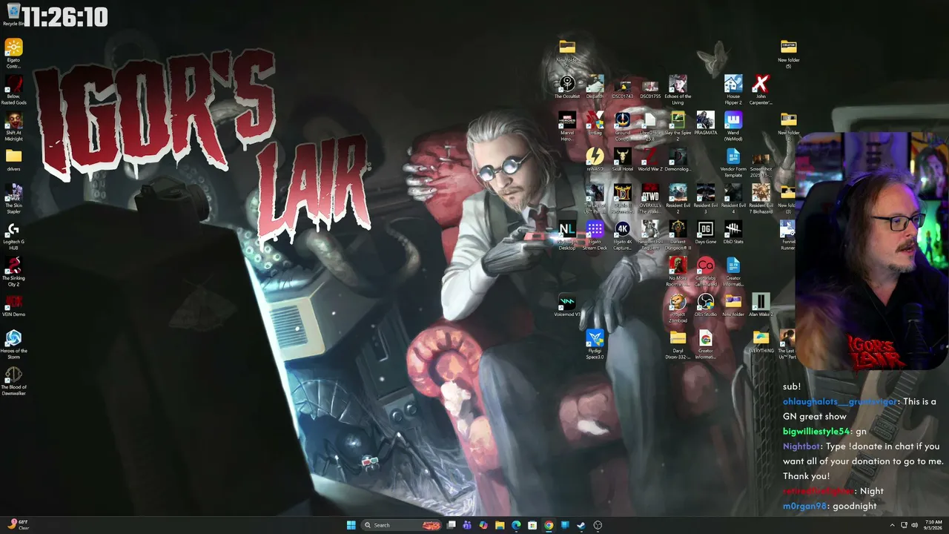Open the Windows Start menu
The width and height of the screenshot is (949, 534).
click(351, 525)
